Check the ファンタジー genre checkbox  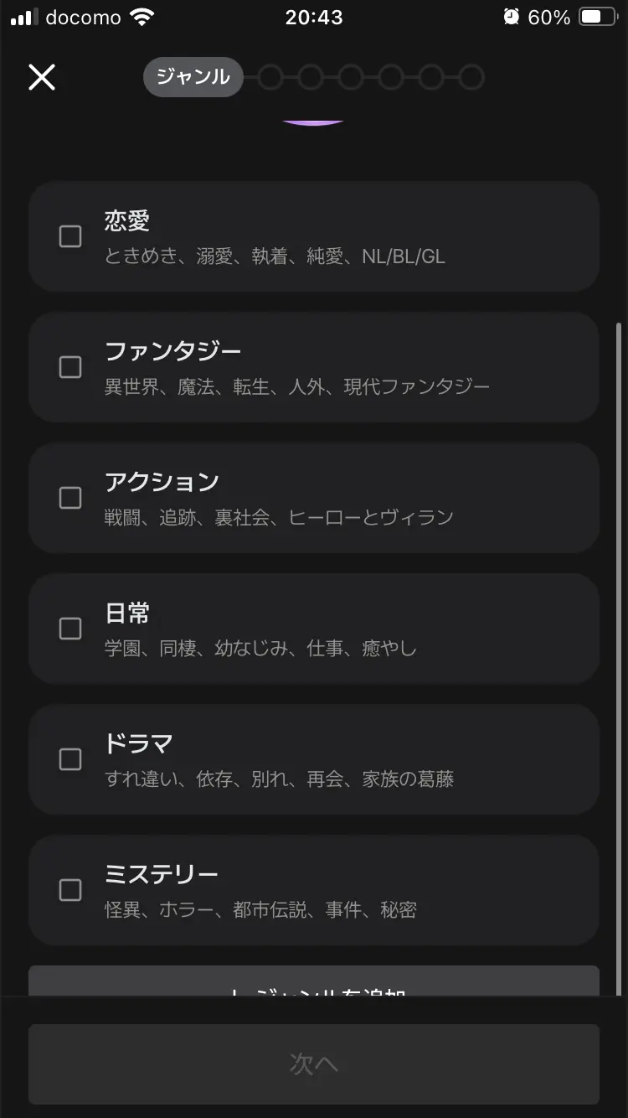(70, 367)
